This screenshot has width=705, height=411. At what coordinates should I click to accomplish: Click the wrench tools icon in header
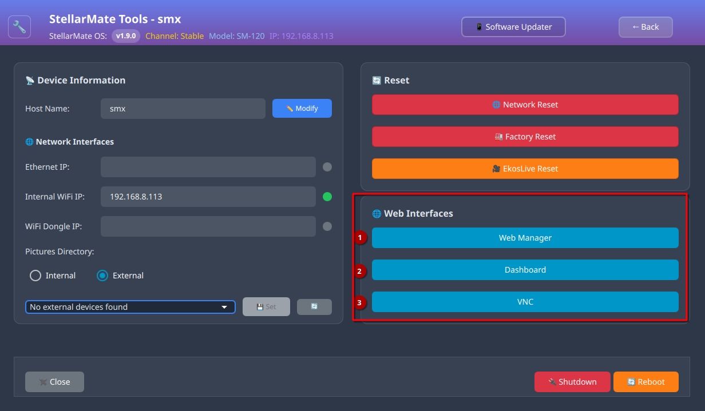pos(19,27)
